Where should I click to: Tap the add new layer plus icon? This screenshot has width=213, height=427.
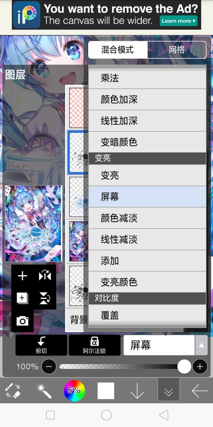click(22, 276)
